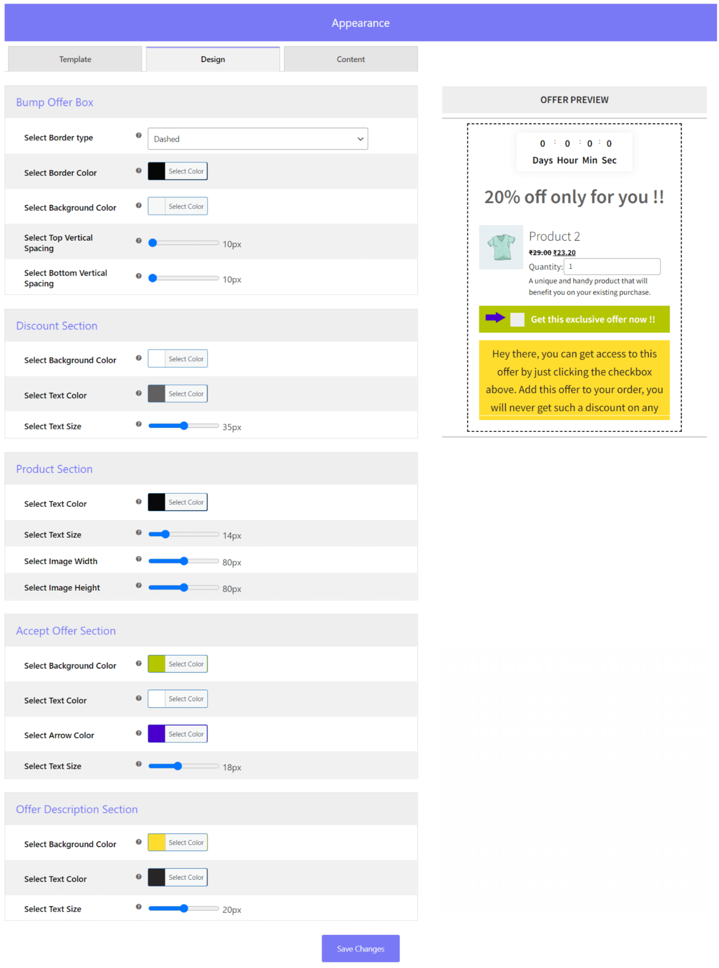Click Select Color for Discount Text Color
The height and width of the screenshot is (968, 719).
click(x=186, y=394)
